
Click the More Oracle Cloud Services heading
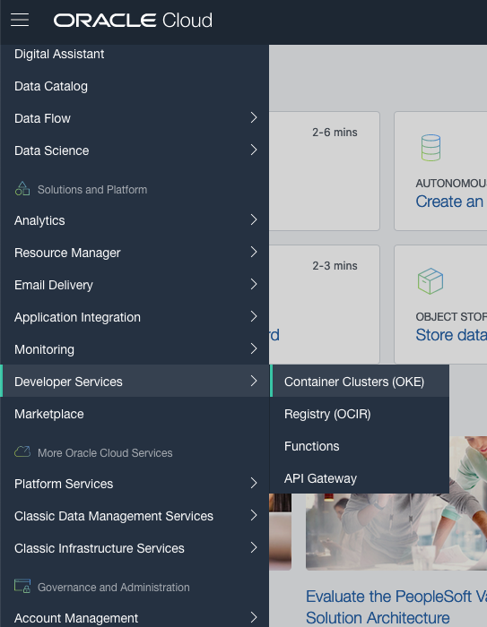[105, 452]
